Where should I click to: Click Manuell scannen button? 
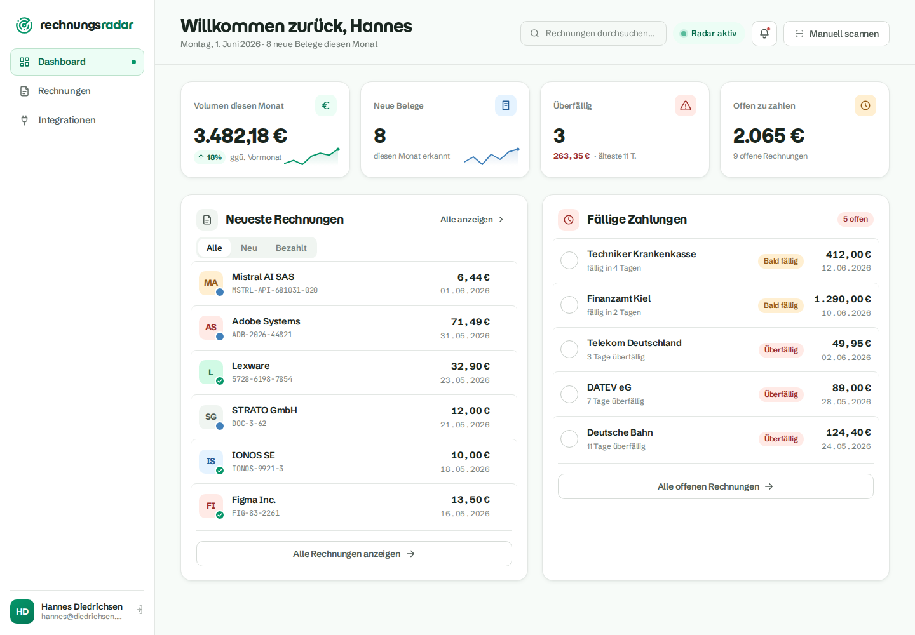coord(836,34)
